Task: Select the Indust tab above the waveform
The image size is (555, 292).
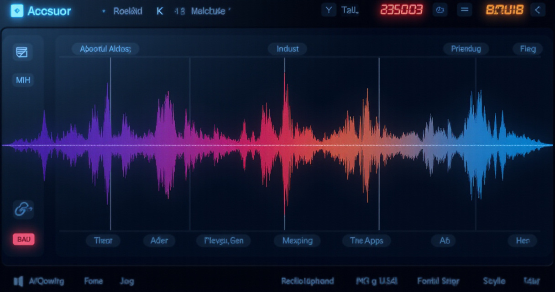Action: [288, 49]
